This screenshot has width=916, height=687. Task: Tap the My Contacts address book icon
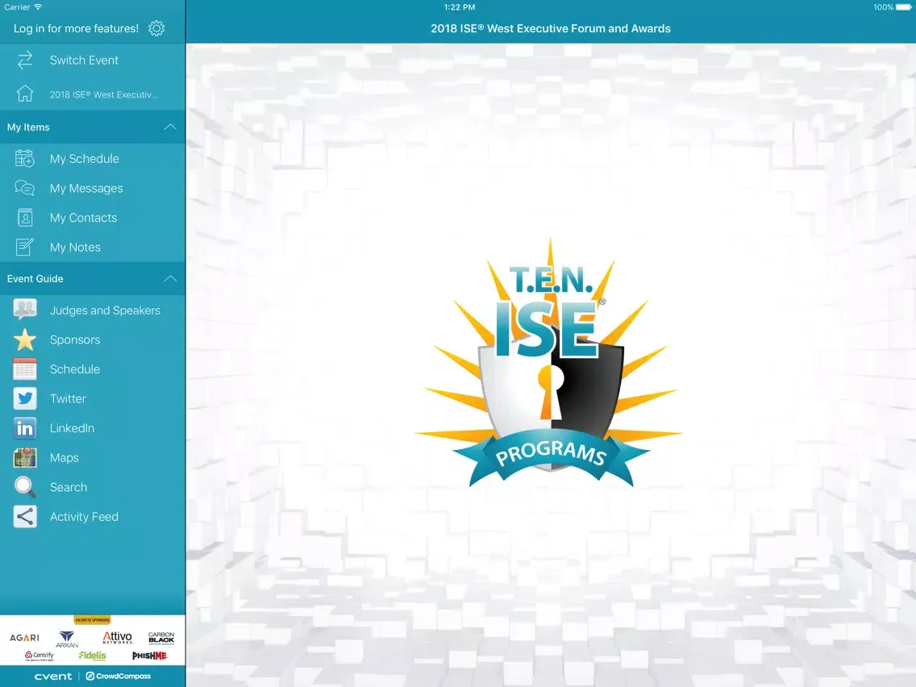[24, 218]
